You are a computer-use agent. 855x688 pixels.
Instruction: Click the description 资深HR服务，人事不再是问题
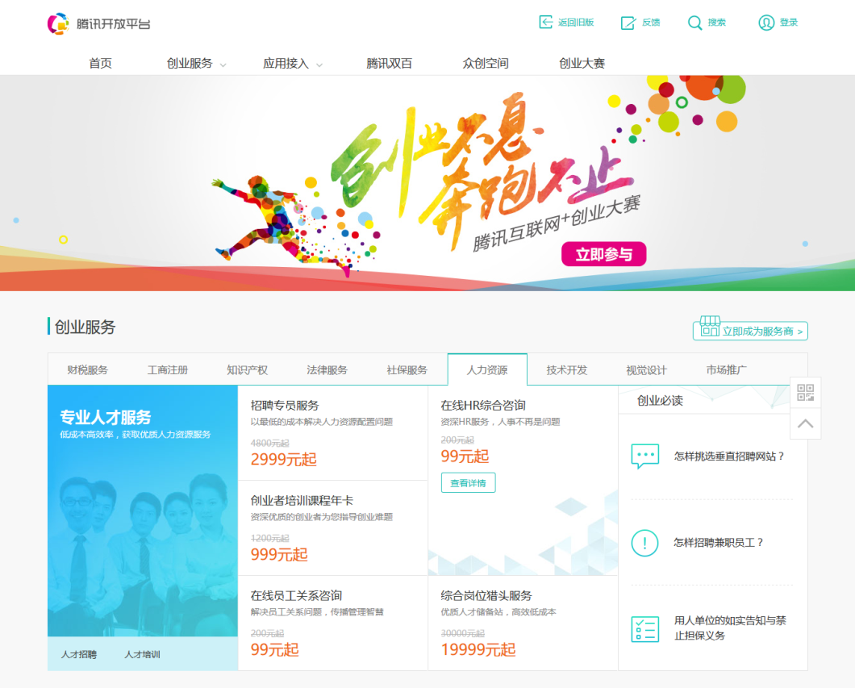501,422
